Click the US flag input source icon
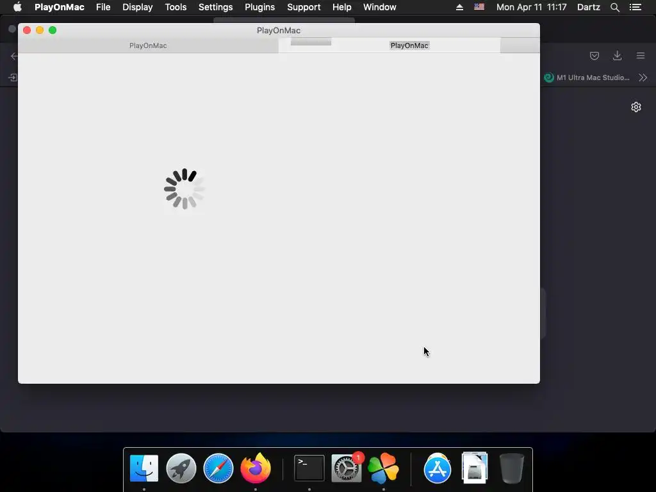Image resolution: width=656 pixels, height=492 pixels. 479,7
